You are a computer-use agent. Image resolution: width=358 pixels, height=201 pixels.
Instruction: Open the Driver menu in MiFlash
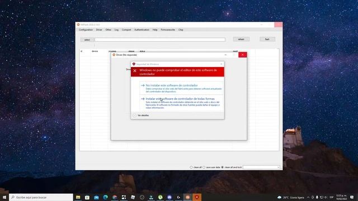coord(99,30)
